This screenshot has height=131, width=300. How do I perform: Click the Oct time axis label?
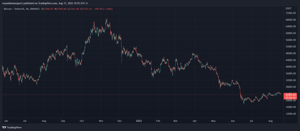pos(82,121)
